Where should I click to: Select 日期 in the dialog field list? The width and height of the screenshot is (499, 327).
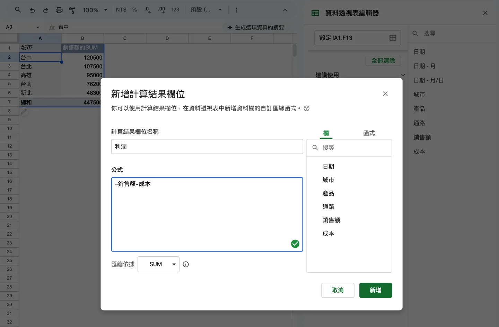(x=328, y=167)
